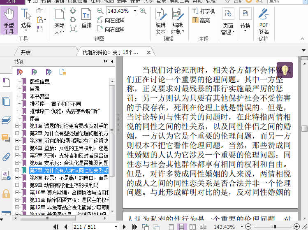Expand the 第10章 警方欺骗 bookmark node
The height and width of the screenshot is (230, 308).
point(17,192)
